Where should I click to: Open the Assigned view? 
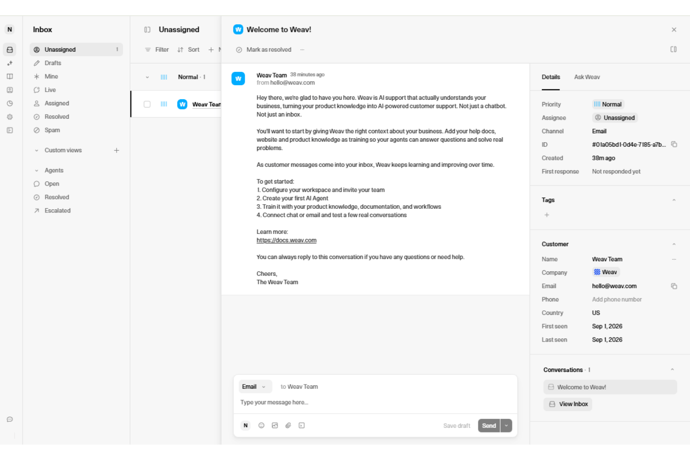[x=76, y=103]
